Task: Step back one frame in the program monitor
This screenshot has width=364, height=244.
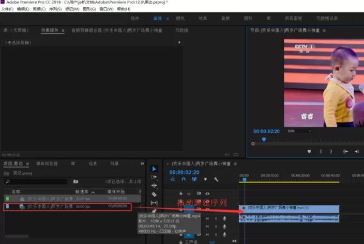Action: click(357, 151)
